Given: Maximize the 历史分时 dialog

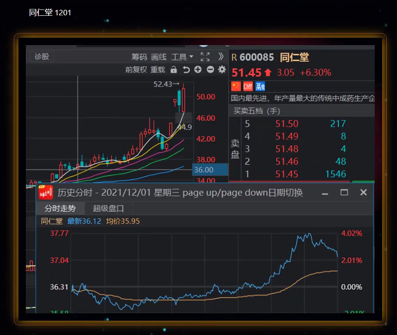Looking at the screenshot, I should click(x=344, y=193).
